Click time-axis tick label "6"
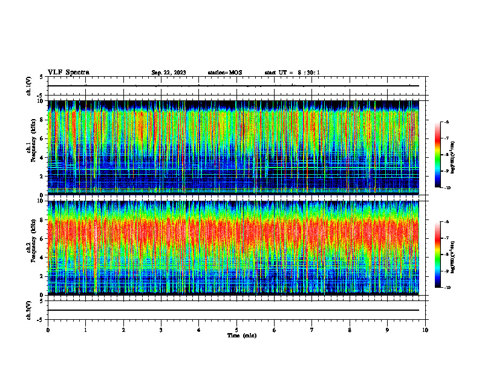Image resolution: width=479 pixels, height=370 pixels. pyautogui.click(x=275, y=330)
